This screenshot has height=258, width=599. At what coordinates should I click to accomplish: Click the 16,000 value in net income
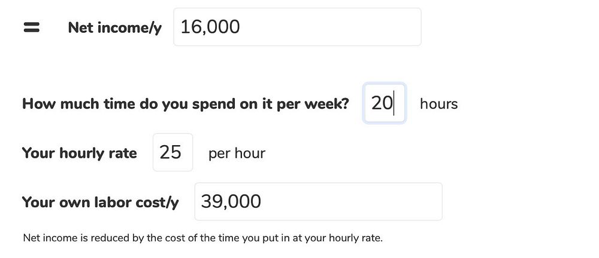(x=210, y=27)
